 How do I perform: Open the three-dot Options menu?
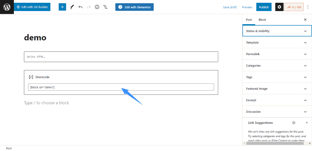307,7
